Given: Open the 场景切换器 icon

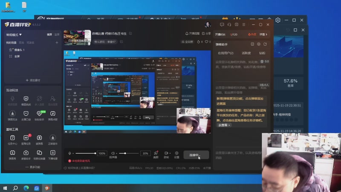Looking at the screenshot, I should 39,153.
